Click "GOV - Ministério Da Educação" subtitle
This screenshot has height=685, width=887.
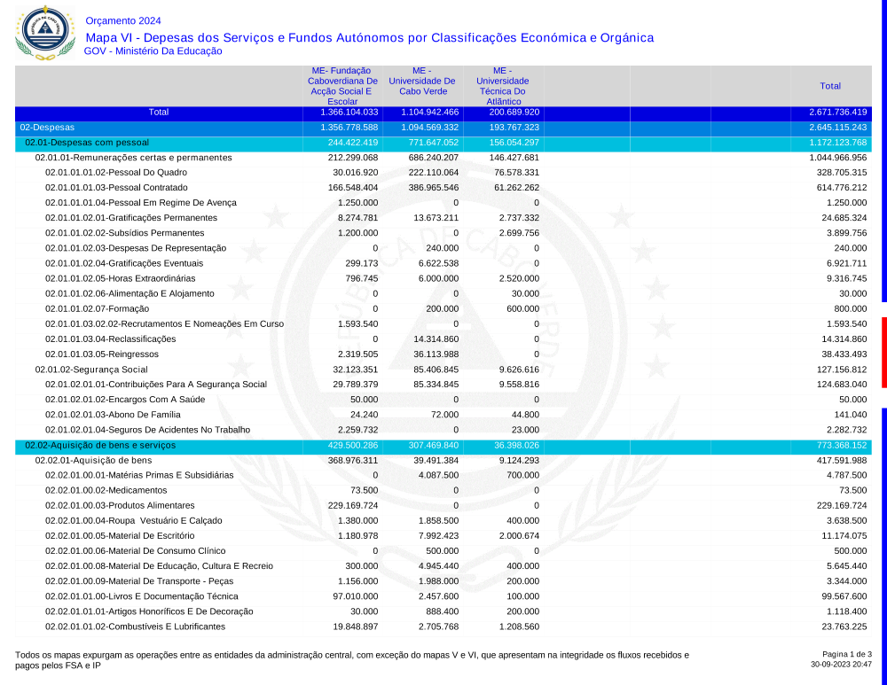pyautogui.click(x=153, y=51)
